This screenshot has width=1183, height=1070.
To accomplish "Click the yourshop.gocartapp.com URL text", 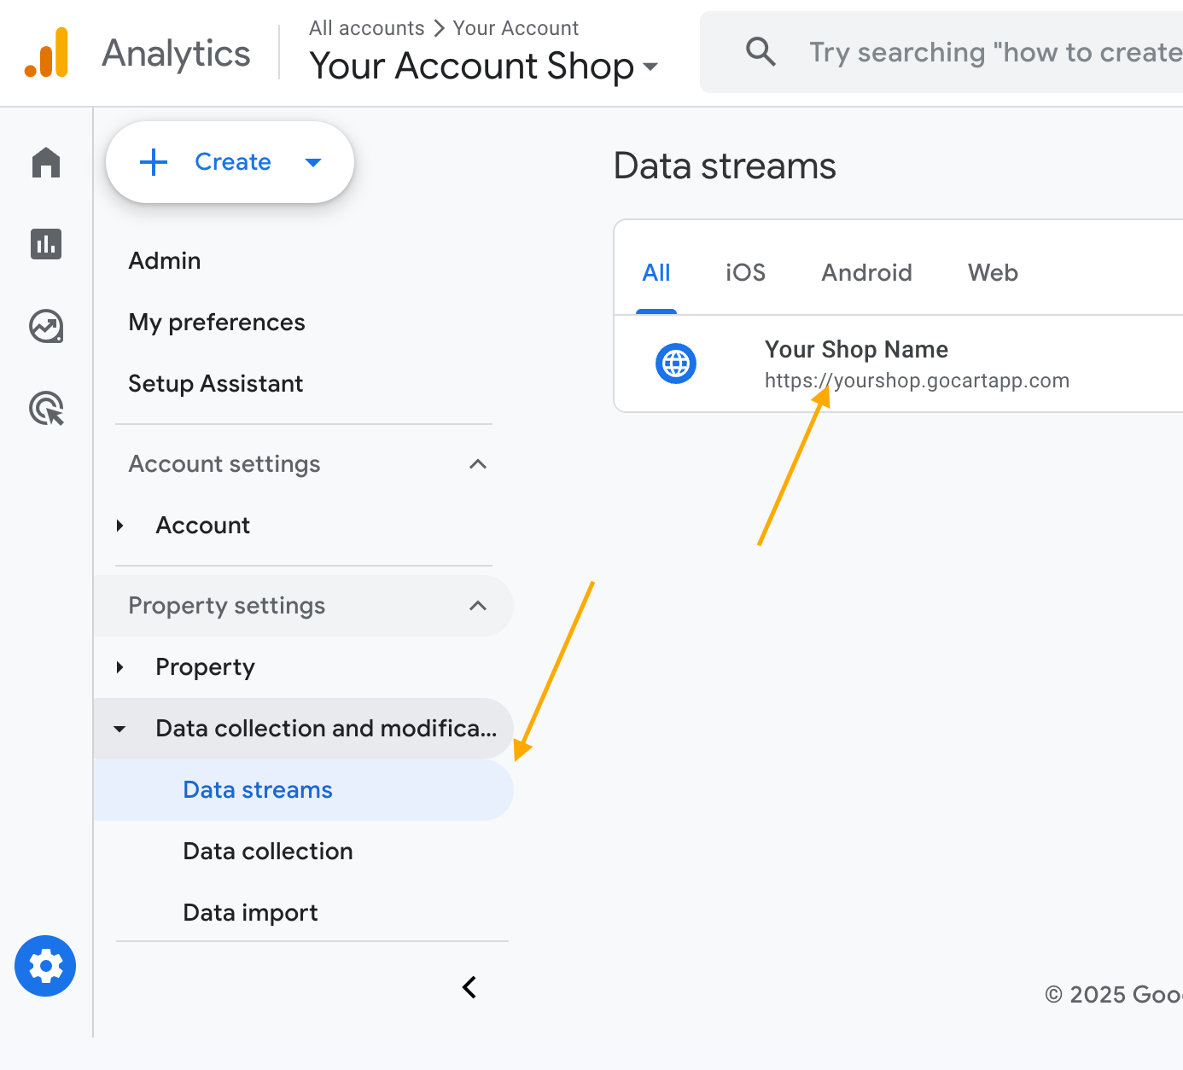I will tap(917, 381).
